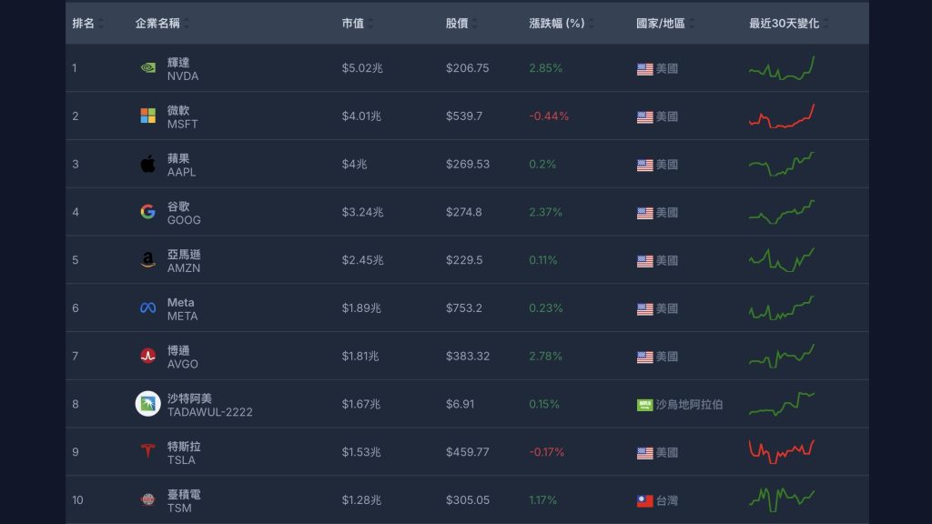
Task: Click Microsoft's 30-day sparkline chart
Action: click(781, 117)
